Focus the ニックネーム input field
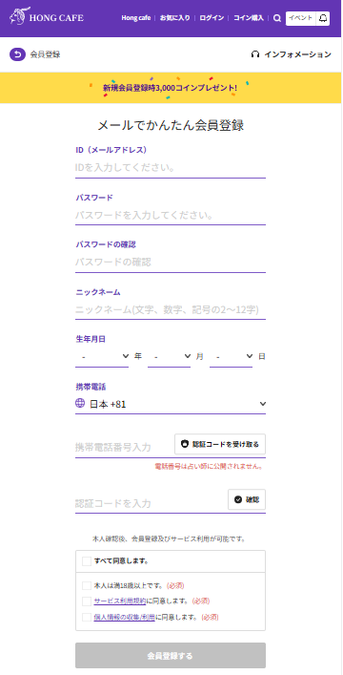The width and height of the screenshot is (343, 675). 171,309
